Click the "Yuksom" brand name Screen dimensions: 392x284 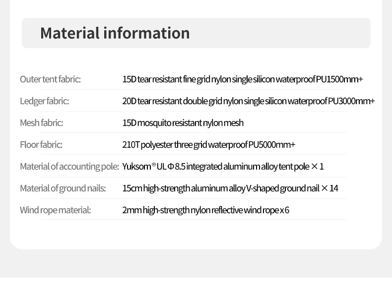tap(136, 167)
